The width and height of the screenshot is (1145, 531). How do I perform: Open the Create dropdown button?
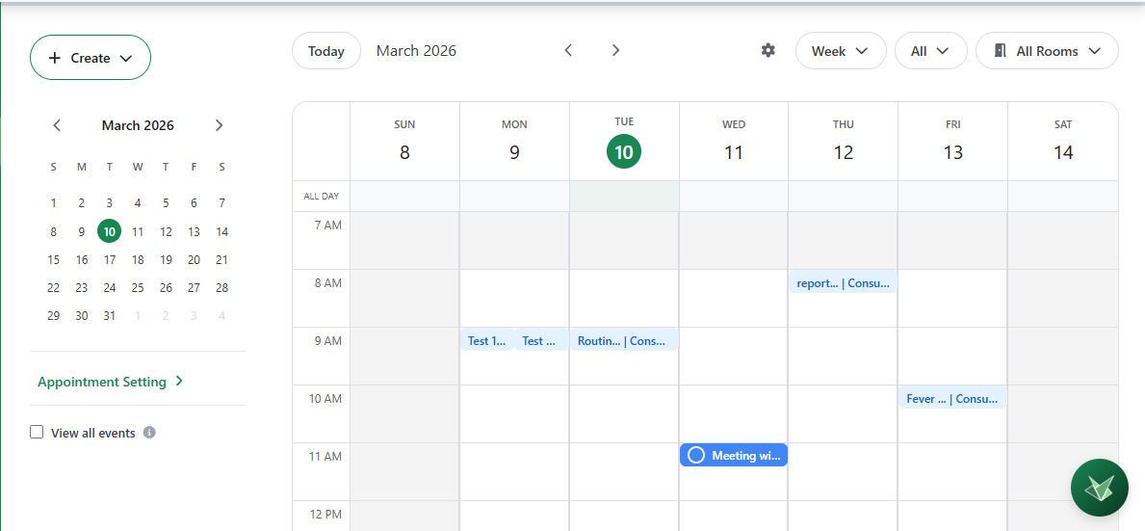coord(91,58)
